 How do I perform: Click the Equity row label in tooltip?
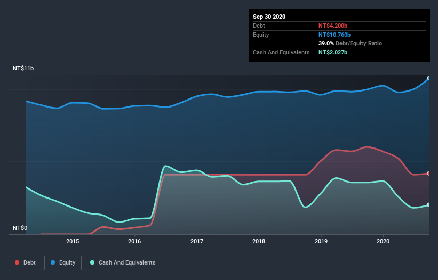tap(261, 35)
